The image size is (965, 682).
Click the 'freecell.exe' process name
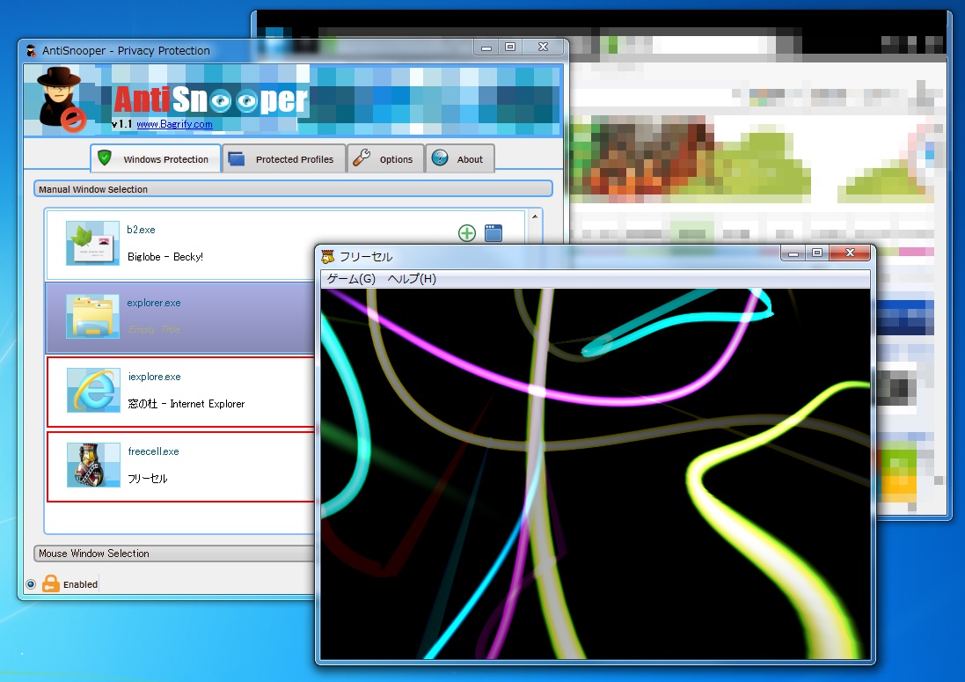click(153, 451)
